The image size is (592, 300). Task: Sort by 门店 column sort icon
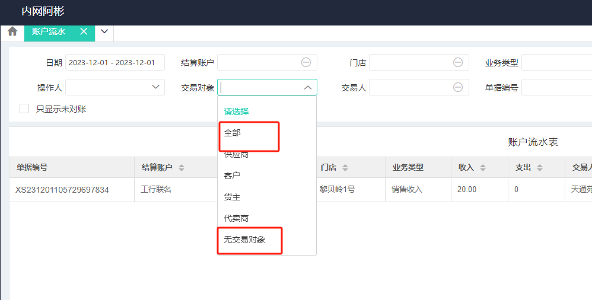tap(345, 168)
